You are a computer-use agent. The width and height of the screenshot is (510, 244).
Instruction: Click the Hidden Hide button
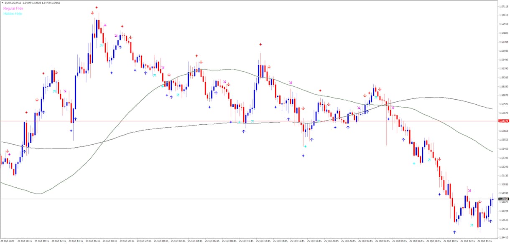click(x=13, y=14)
